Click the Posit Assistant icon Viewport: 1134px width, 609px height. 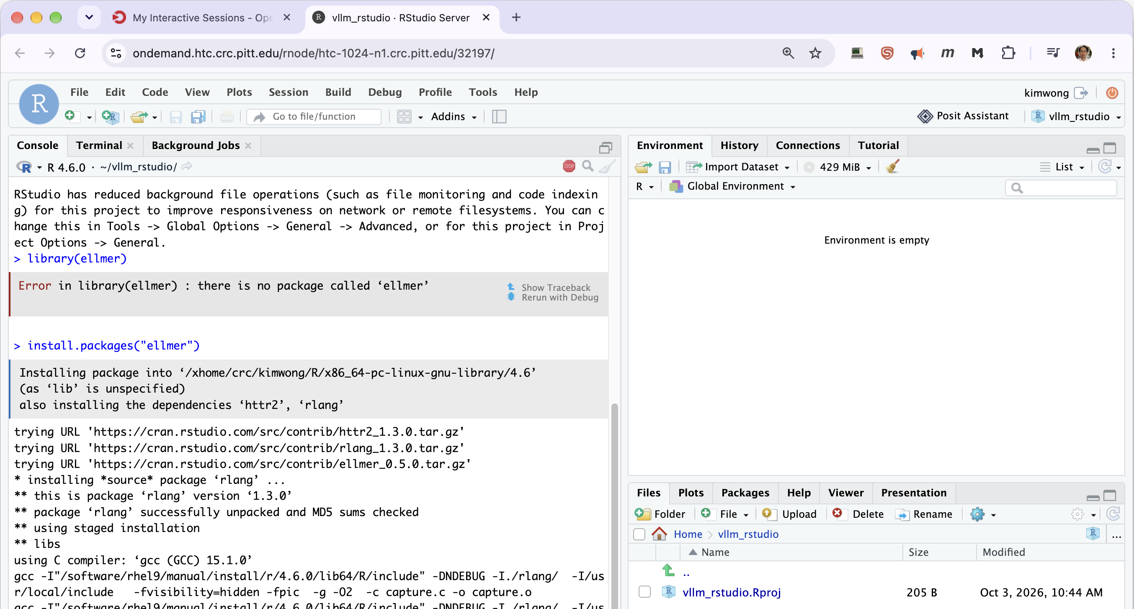tap(925, 116)
